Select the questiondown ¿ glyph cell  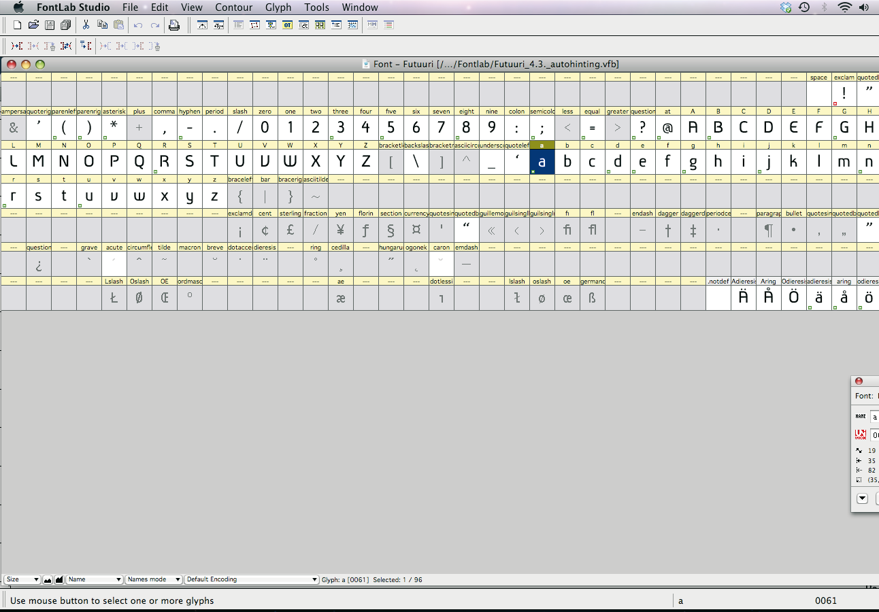(39, 264)
